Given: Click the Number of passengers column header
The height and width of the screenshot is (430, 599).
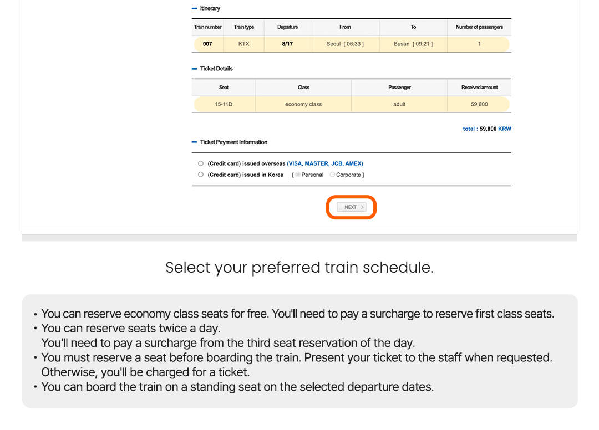Looking at the screenshot, I should pyautogui.click(x=479, y=27).
